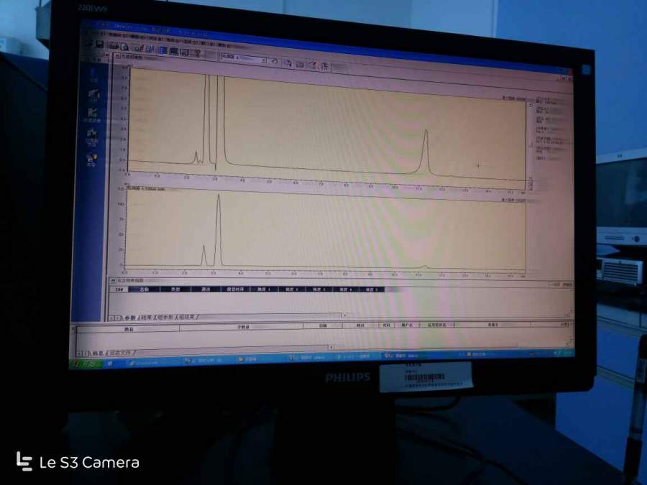Switch to the 组参数 tab
This screenshot has height=485, width=647.
pyautogui.click(x=166, y=318)
